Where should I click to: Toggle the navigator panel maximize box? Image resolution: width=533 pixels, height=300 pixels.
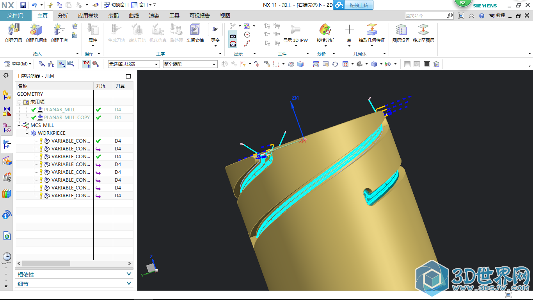point(128,76)
